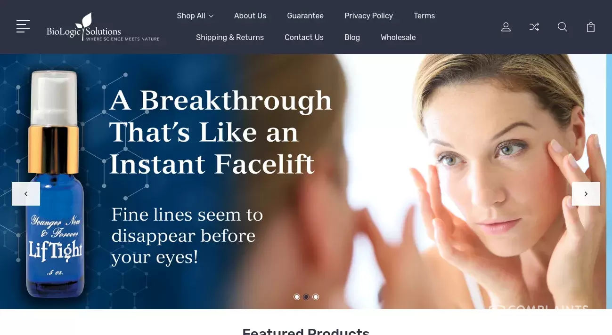Click the compare shuffle icon

(534, 27)
